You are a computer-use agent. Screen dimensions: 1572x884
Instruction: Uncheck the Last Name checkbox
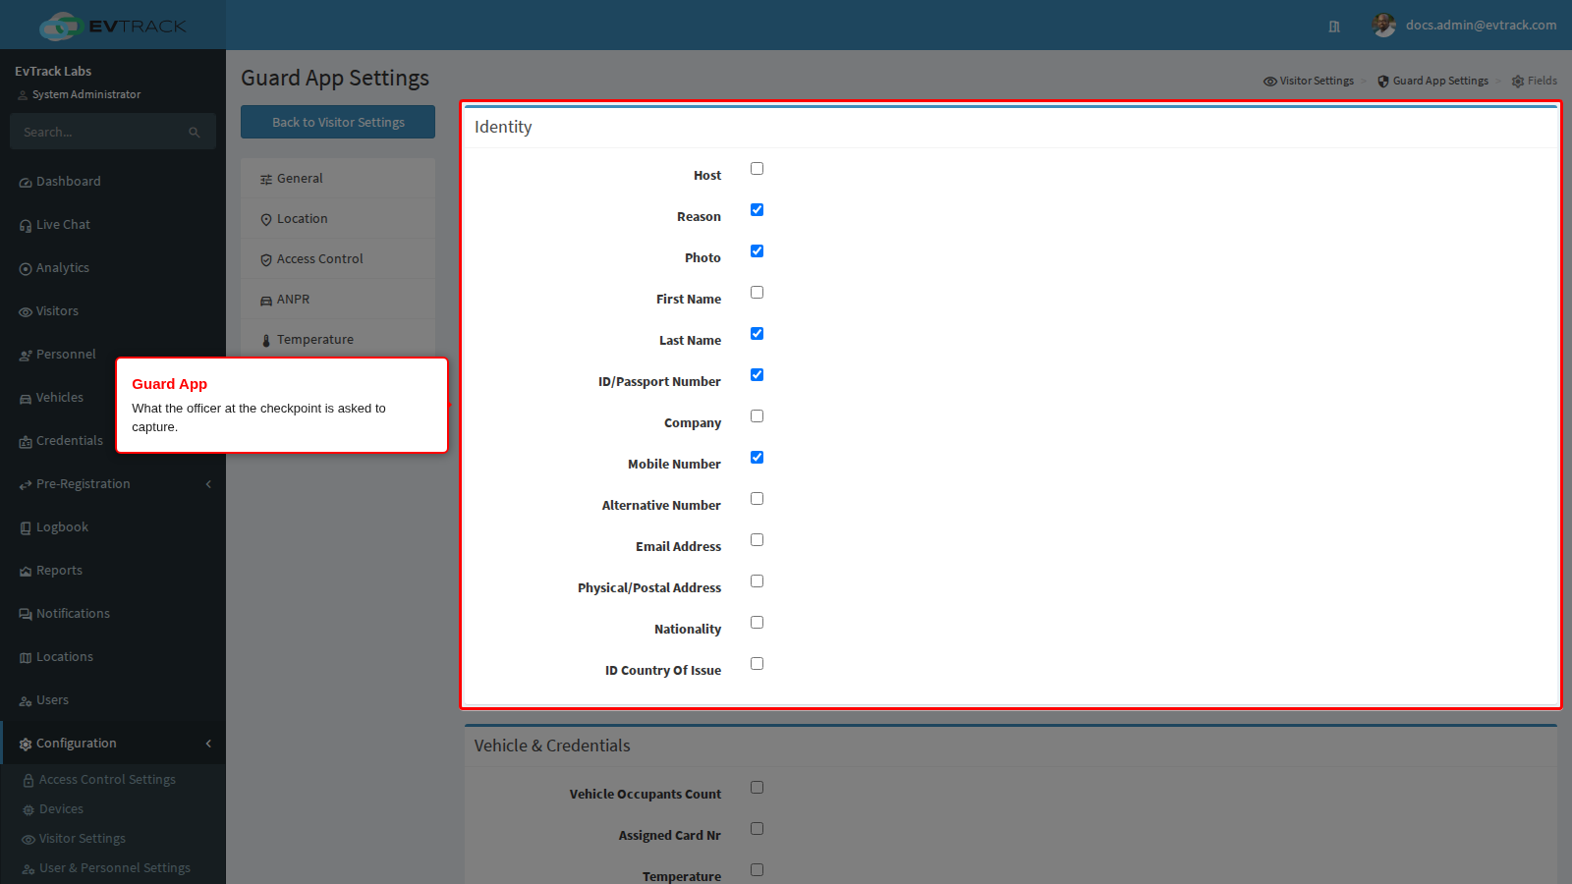[757, 334]
